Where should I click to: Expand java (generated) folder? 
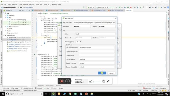pyautogui.click(x=5, y=26)
